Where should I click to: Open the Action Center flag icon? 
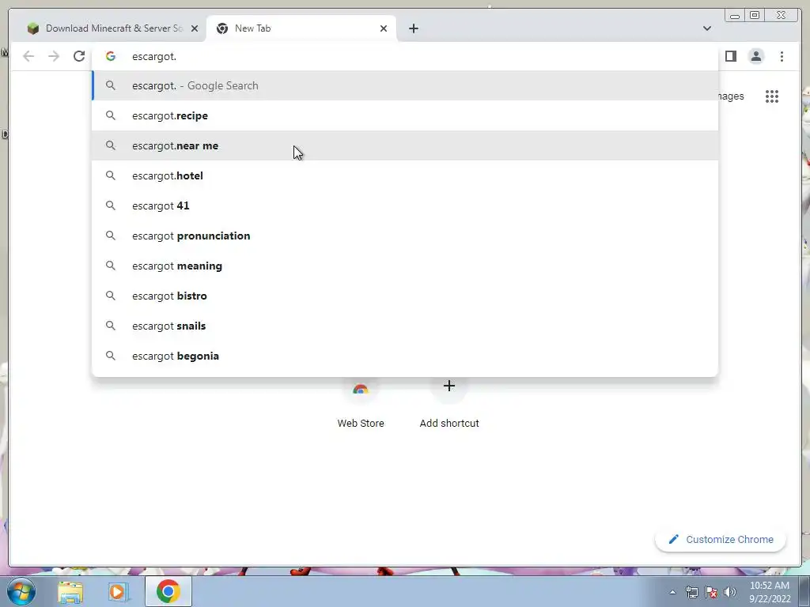pos(711,592)
